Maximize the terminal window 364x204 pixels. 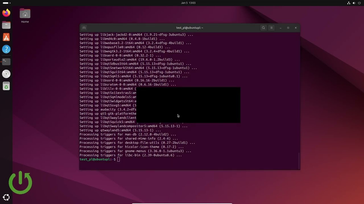click(288, 28)
